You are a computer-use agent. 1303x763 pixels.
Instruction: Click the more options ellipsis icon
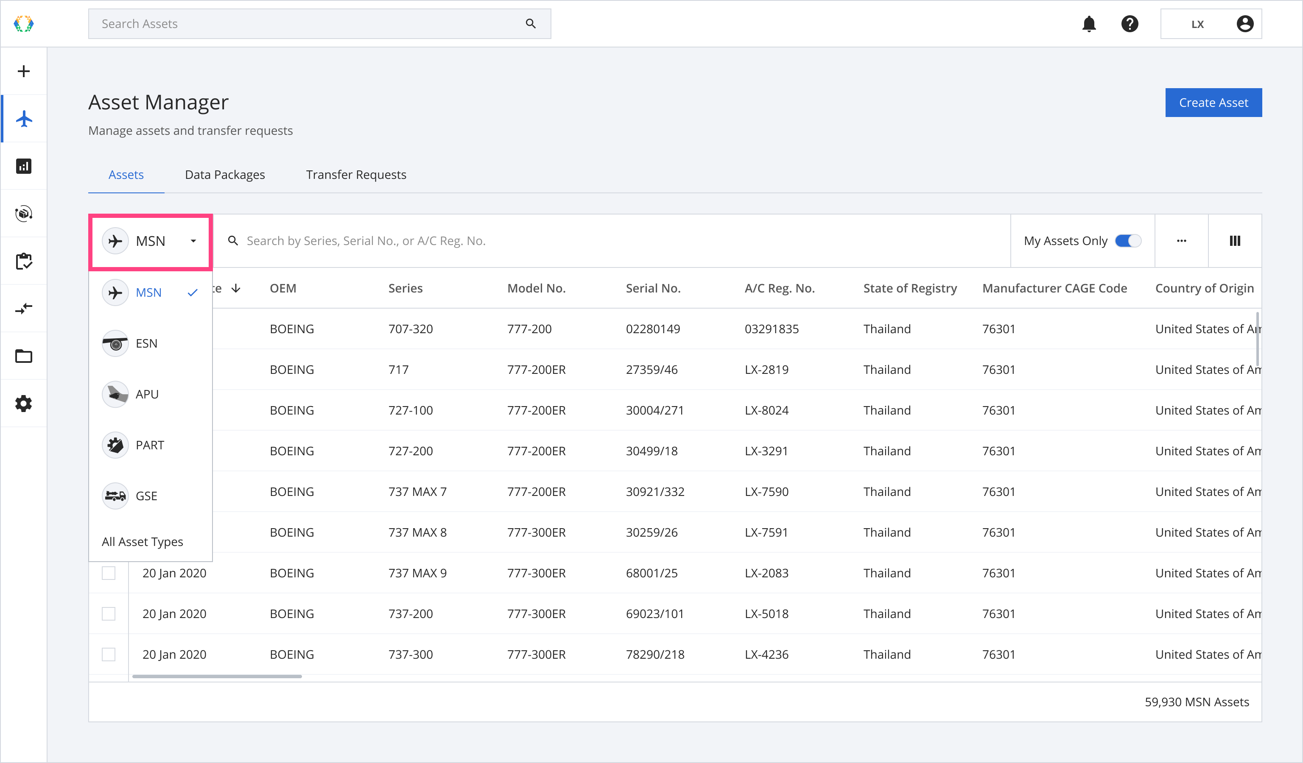(x=1182, y=241)
